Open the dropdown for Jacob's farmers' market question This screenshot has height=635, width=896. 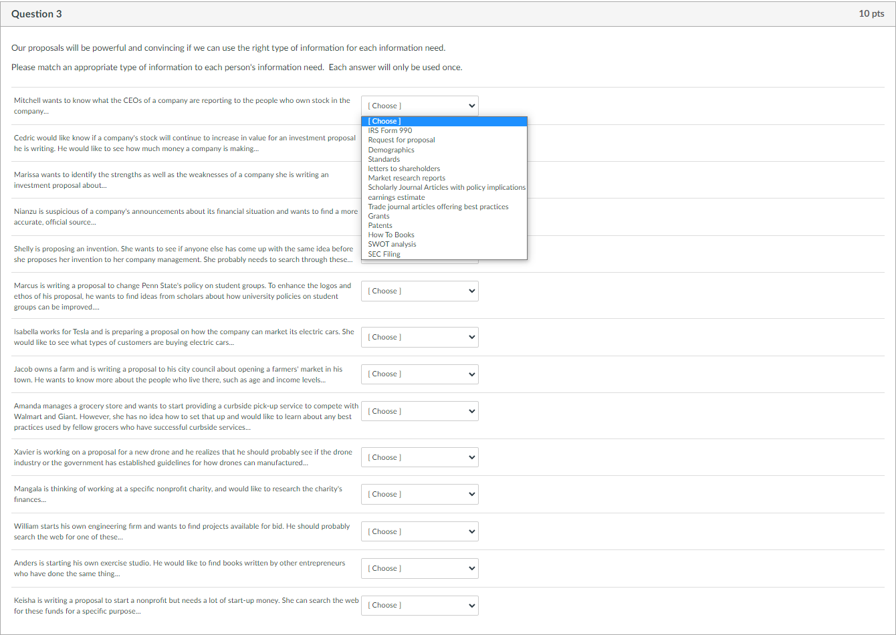pos(420,374)
